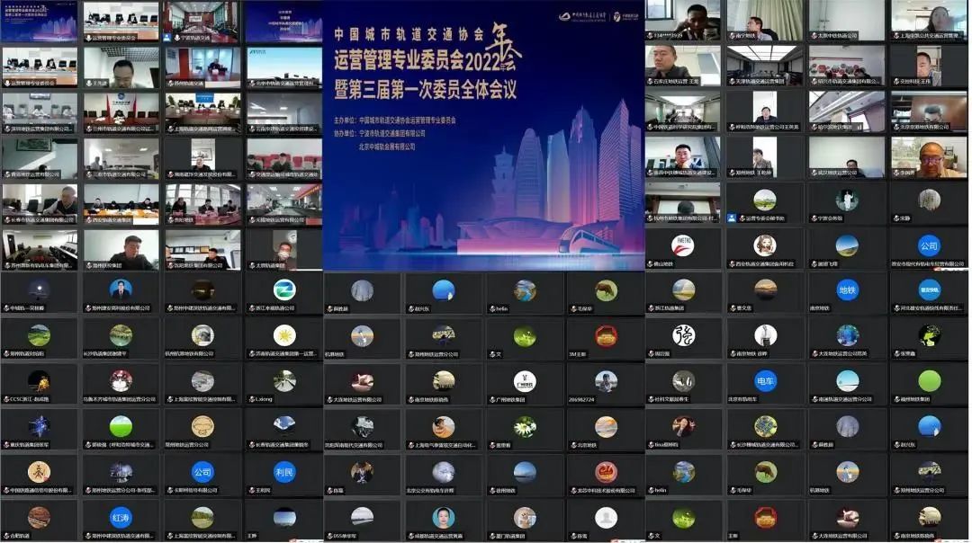This screenshot has height=543, width=972.
Task: Select the grey default silhouette avatar
Action: coord(606,517)
